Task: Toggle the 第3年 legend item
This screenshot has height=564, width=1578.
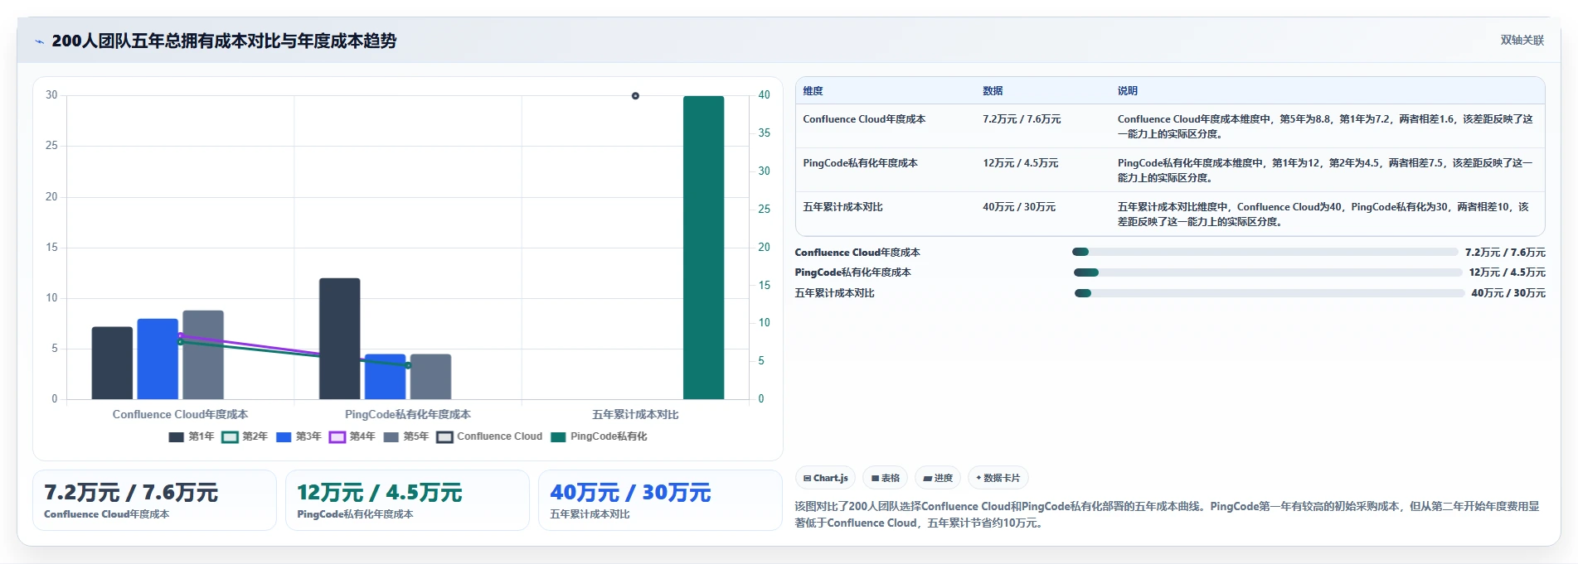Action: click(x=299, y=436)
